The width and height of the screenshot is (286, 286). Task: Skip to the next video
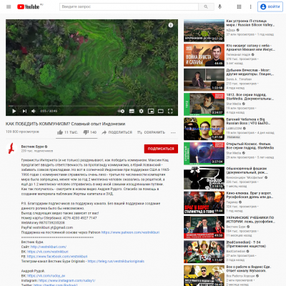click(x=24, y=111)
